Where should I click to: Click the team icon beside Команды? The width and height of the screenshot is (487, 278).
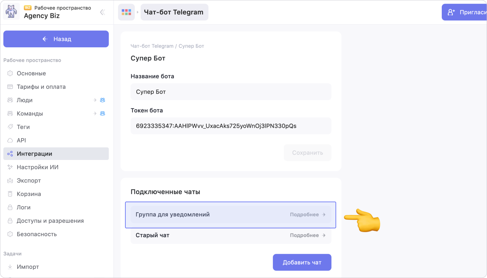[x=103, y=114]
